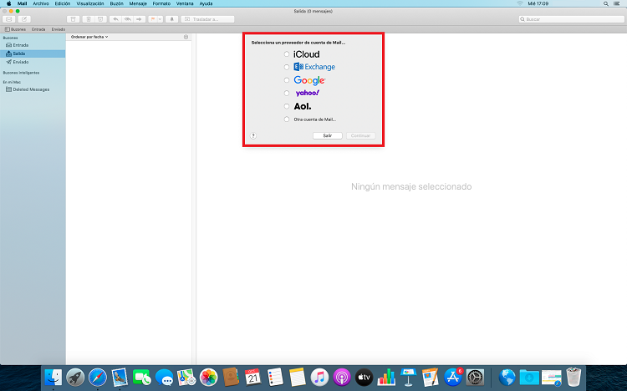Open Safari compass icon in Dock
This screenshot has height=391, width=627.
click(98, 377)
